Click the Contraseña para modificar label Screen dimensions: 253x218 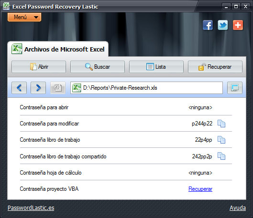click(x=49, y=124)
